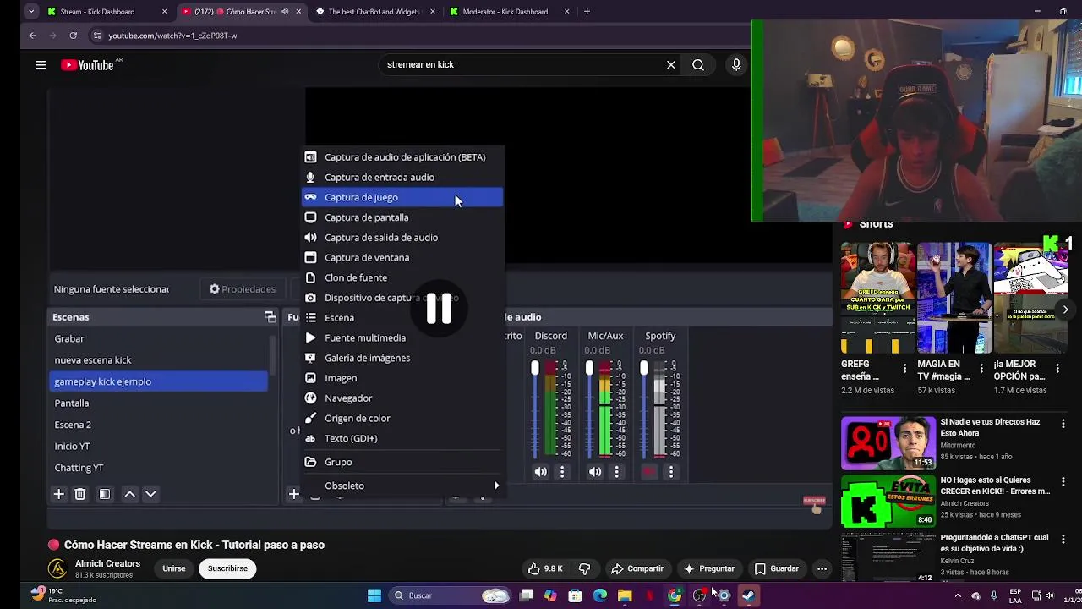Open a new browser tab
Image resolution: width=1082 pixels, height=609 pixels.
point(587,12)
